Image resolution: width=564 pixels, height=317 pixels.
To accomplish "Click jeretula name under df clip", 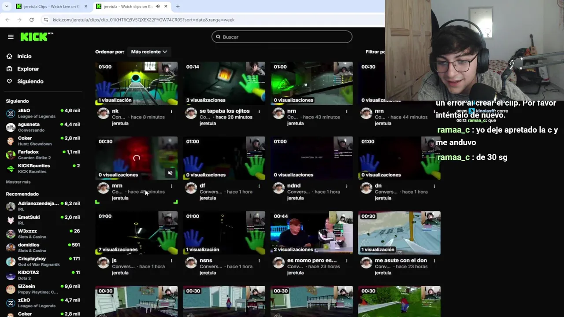I will tap(208, 198).
